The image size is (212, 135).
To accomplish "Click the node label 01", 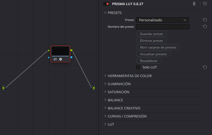I will 55,59.
